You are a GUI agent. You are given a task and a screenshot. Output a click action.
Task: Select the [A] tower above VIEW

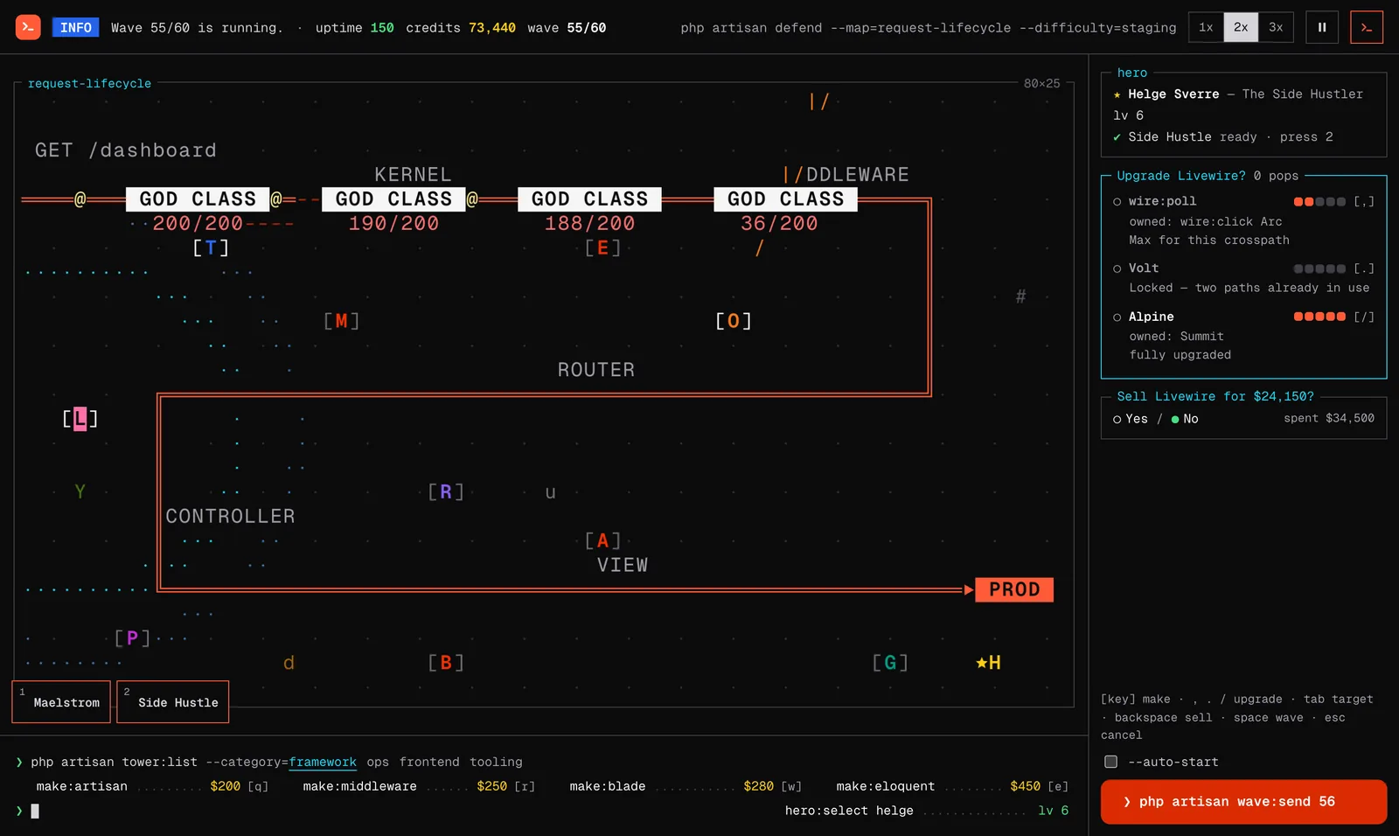click(x=602, y=540)
